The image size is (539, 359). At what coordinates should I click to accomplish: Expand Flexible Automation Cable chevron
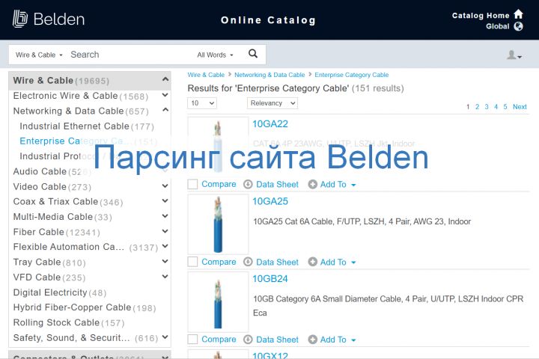(x=165, y=246)
